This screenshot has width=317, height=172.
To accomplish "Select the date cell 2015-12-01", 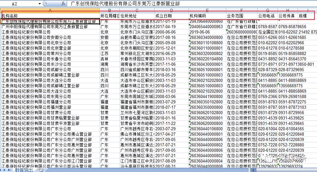I will (171, 48).
